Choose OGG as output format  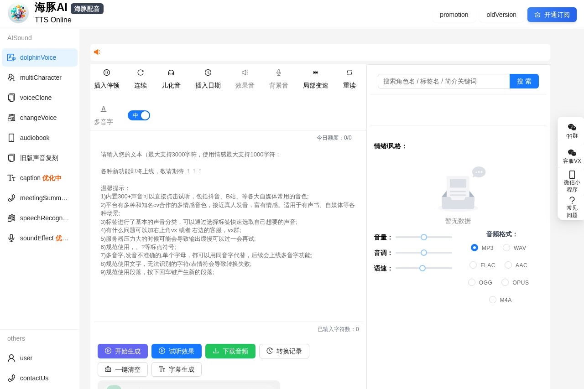pos(472,282)
